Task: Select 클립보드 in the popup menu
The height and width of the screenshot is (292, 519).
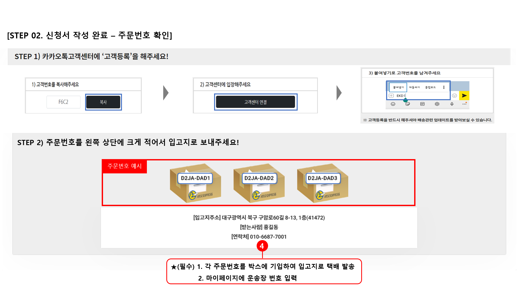Action: click(x=430, y=87)
